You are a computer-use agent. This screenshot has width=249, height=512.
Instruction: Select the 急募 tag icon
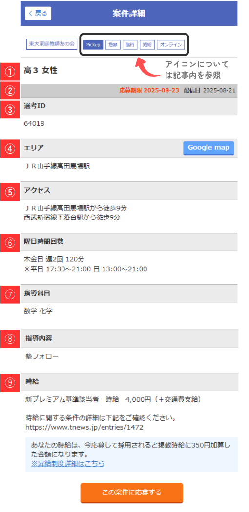point(113,45)
